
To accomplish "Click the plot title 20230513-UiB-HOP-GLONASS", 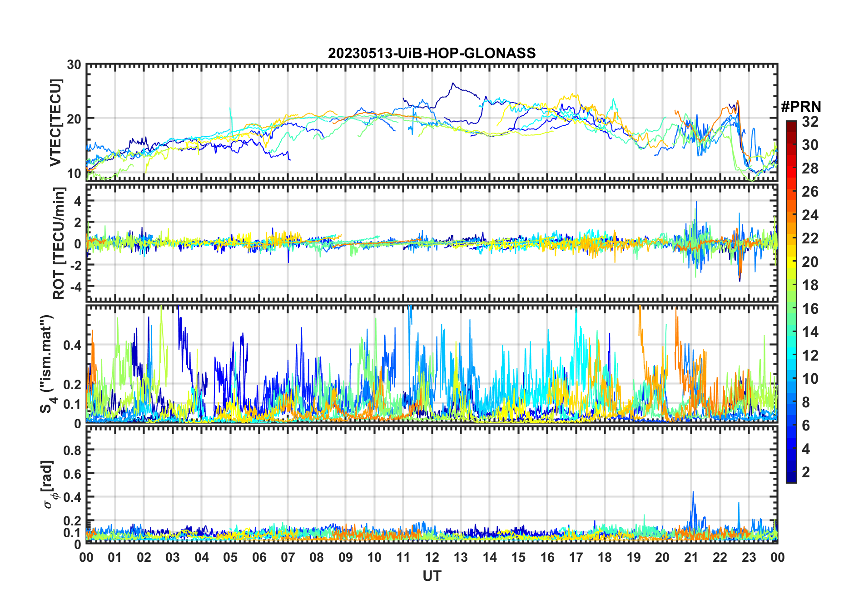I will coord(432,53).
